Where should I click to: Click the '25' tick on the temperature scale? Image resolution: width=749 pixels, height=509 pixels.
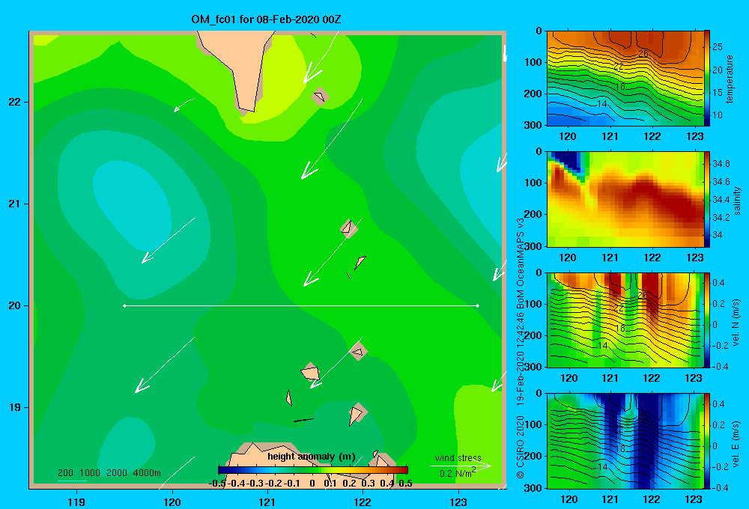[718, 47]
